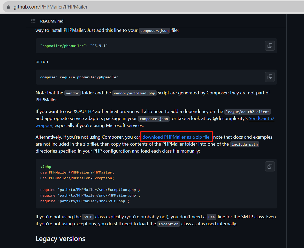This screenshot has height=248, width=304.
Task: Click the vendor inline code label
Action: 72,93
